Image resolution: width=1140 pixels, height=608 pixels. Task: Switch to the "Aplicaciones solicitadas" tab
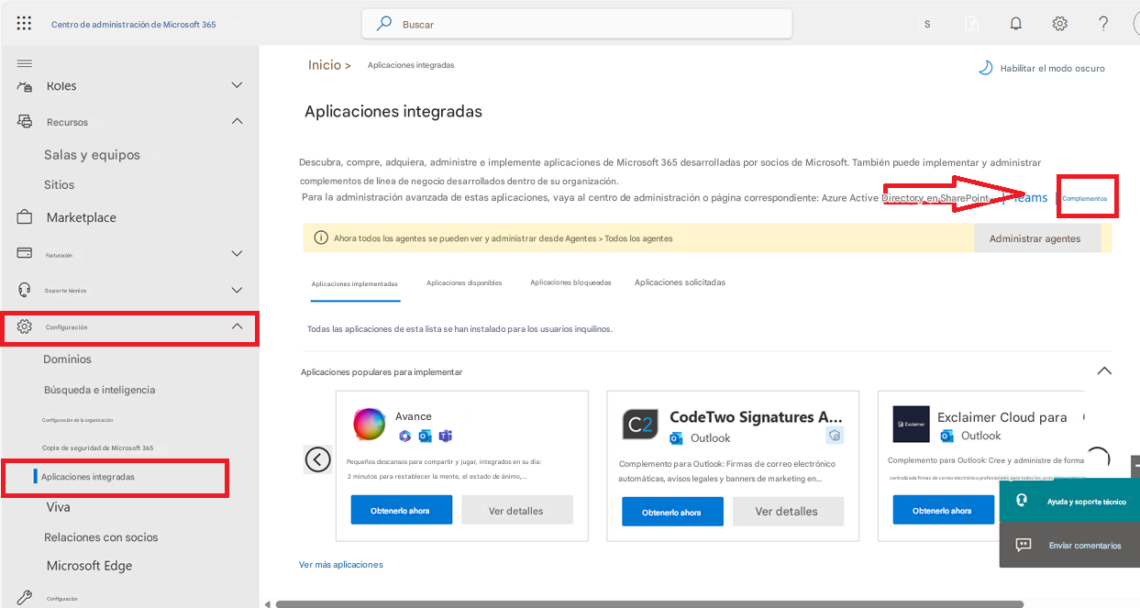point(680,282)
